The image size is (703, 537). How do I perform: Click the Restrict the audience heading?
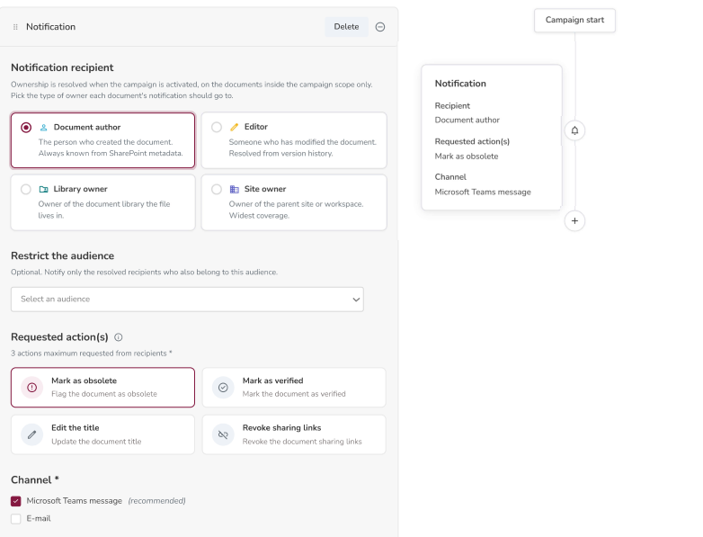(62, 255)
